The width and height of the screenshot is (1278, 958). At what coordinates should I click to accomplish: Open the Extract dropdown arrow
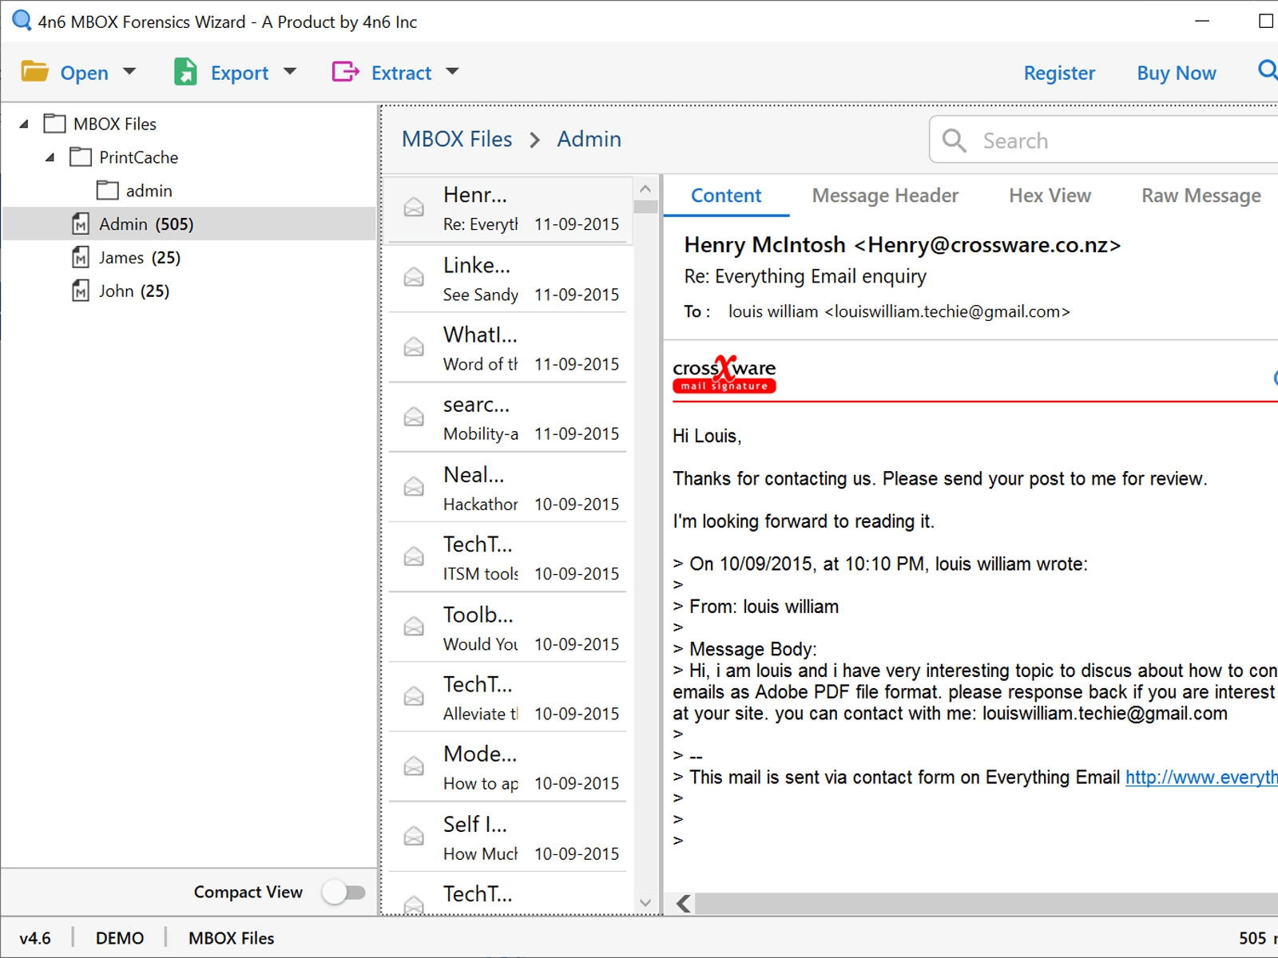(452, 72)
